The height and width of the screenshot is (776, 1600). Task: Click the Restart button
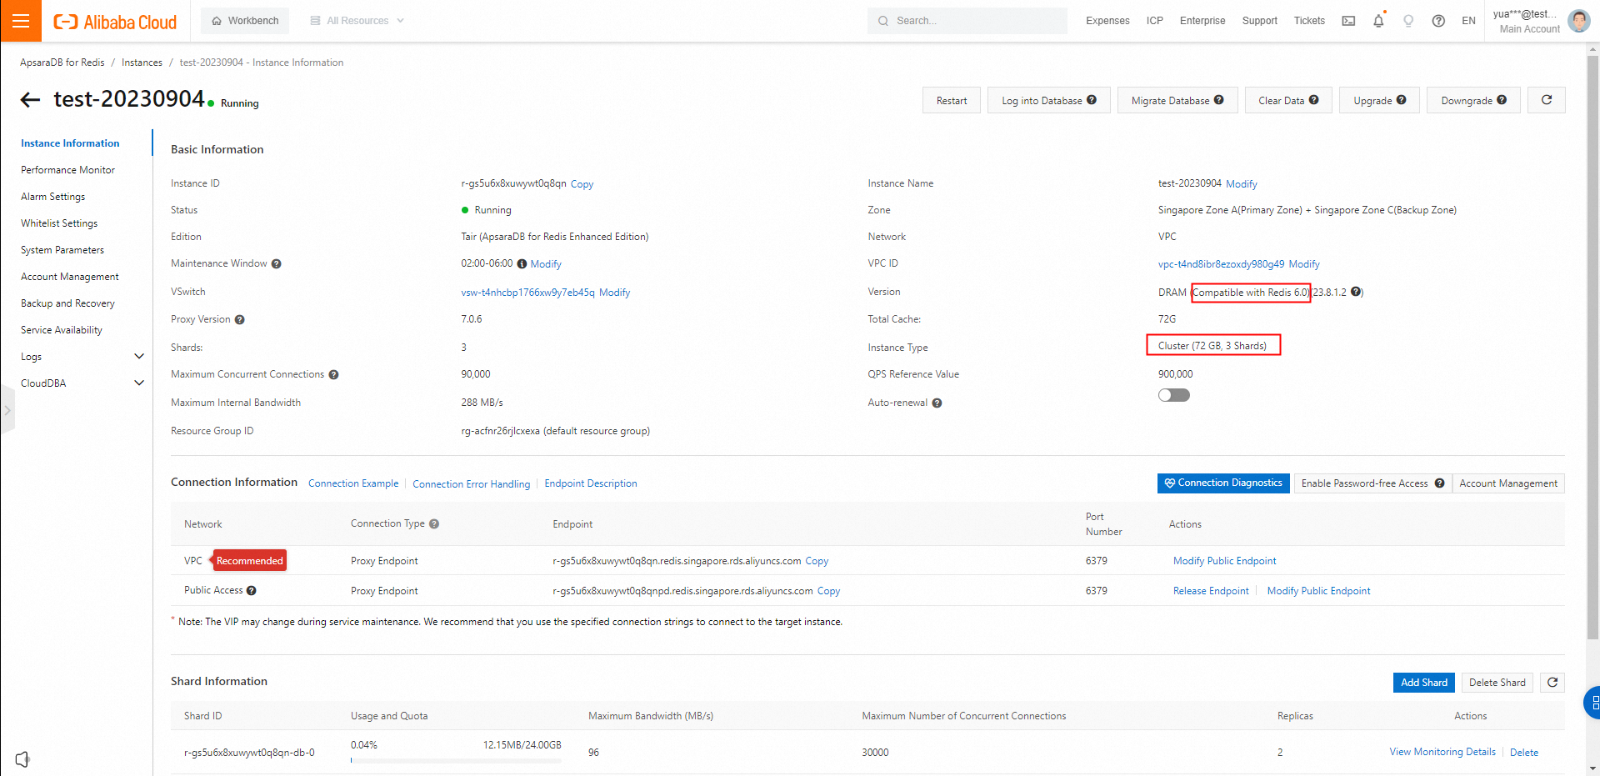952,100
